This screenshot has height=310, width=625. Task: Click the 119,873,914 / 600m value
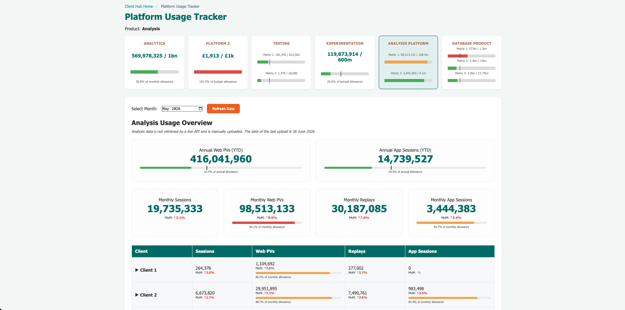345,57
